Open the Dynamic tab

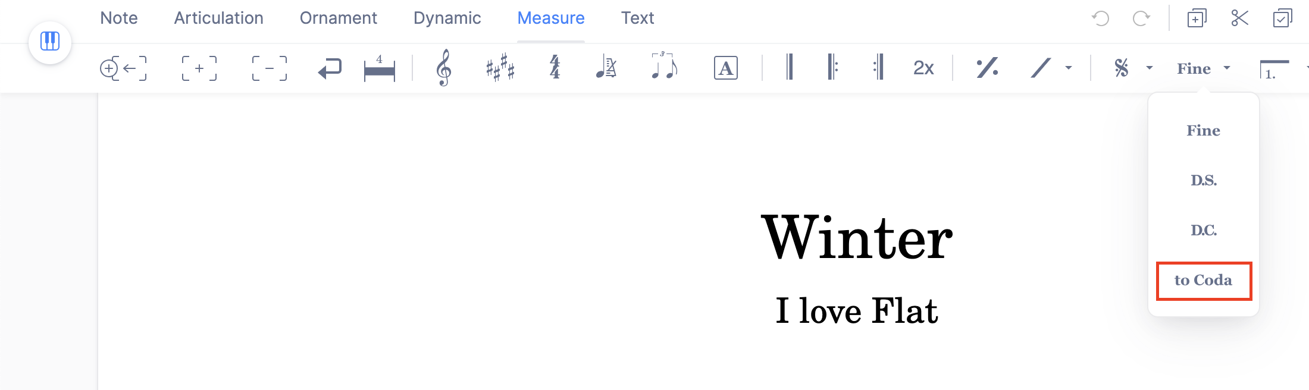pyautogui.click(x=447, y=18)
